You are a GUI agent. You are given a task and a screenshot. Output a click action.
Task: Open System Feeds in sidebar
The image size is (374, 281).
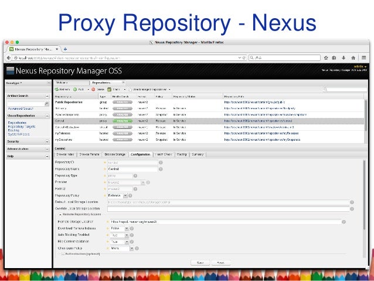point(19,134)
